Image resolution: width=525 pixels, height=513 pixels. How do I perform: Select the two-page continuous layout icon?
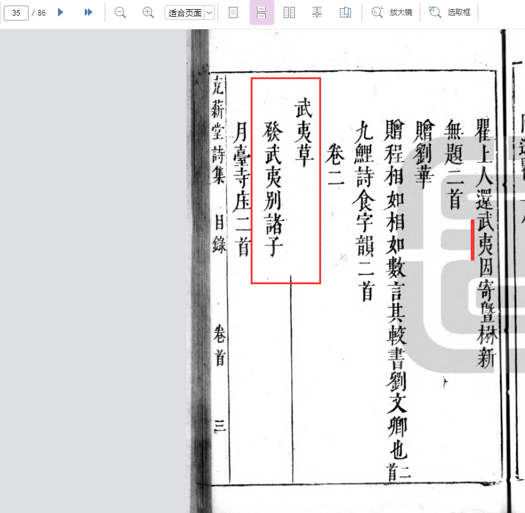317,12
